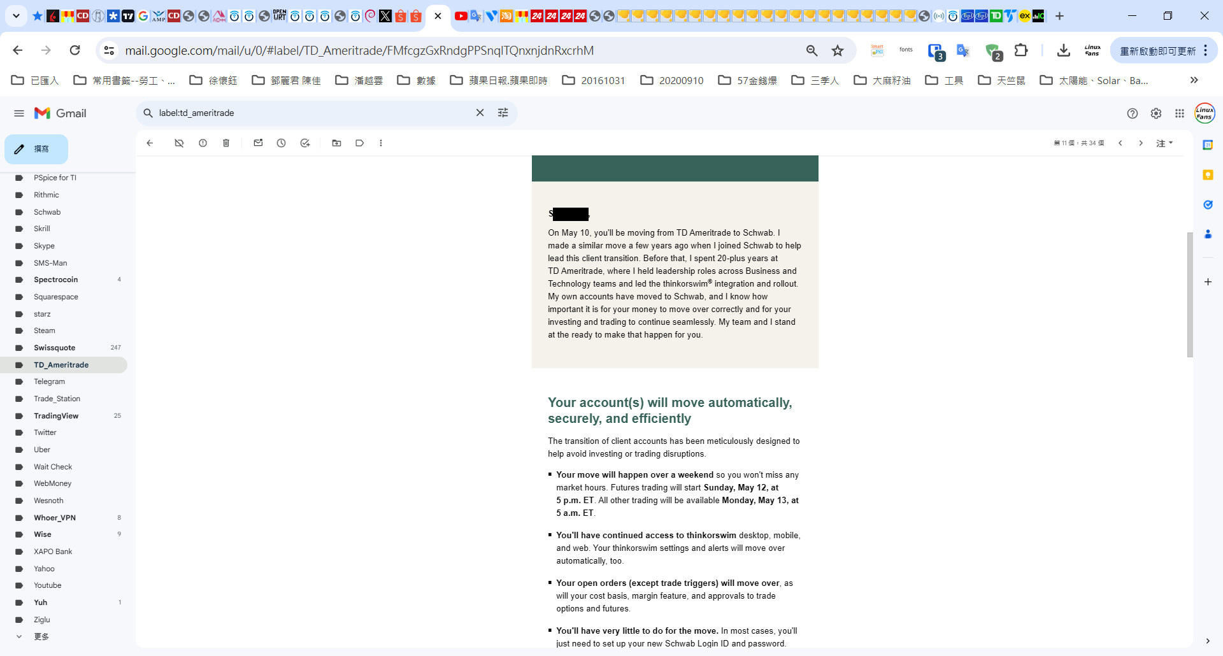This screenshot has height=656, width=1223.
Task: Go to the newer email arrow
Action: click(x=1120, y=143)
